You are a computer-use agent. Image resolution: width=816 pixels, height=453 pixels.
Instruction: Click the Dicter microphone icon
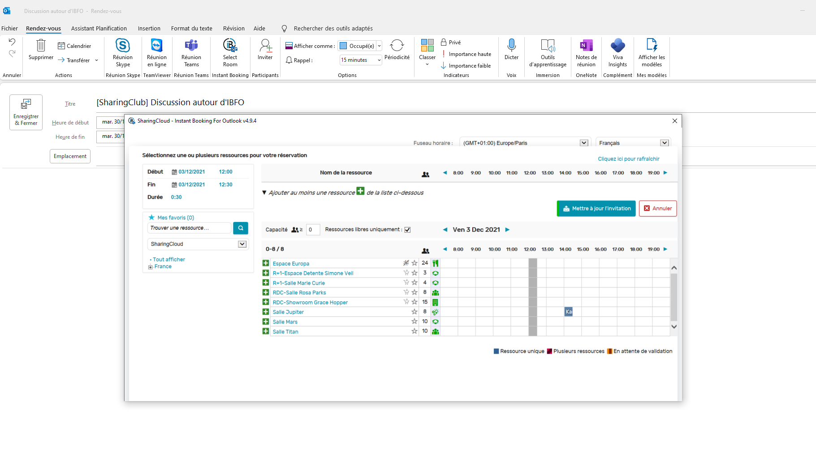click(511, 49)
